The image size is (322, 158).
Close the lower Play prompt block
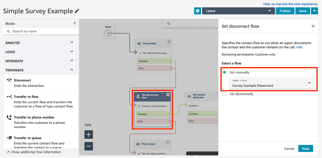pos(168,142)
